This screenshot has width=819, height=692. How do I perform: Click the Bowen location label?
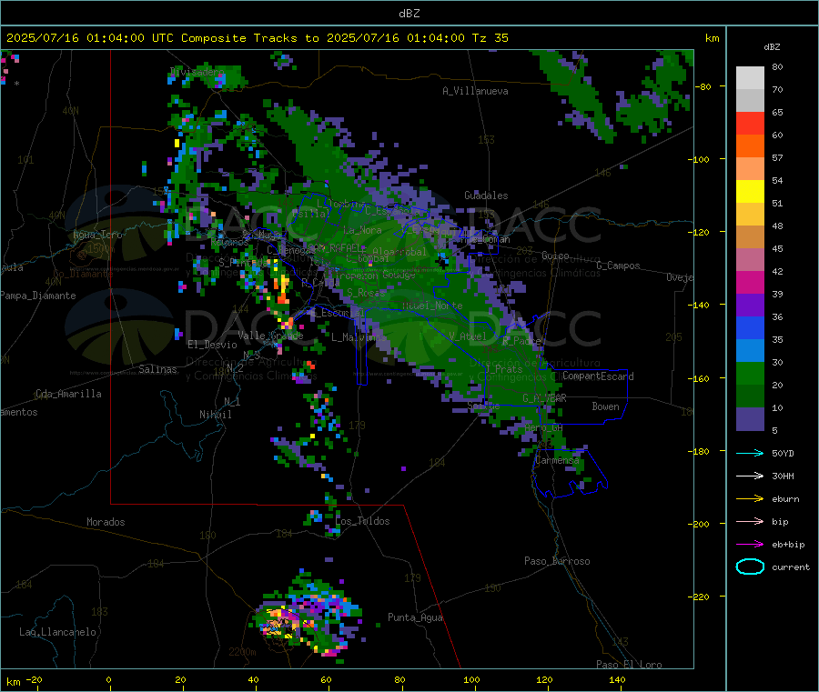pyautogui.click(x=605, y=406)
